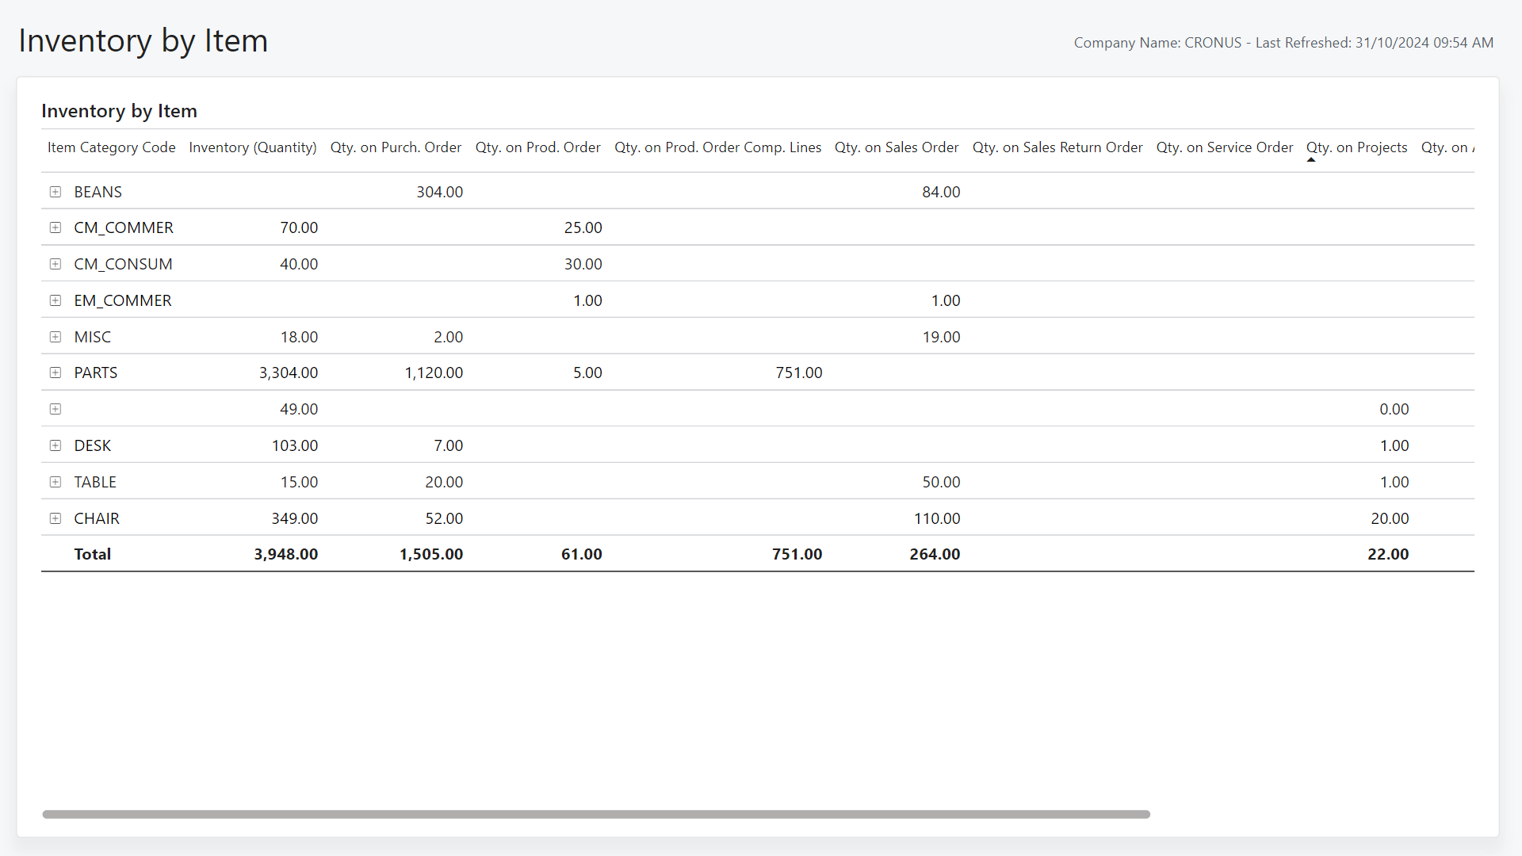
Task: Expand the EM_COMMER category row
Action: coord(55,300)
